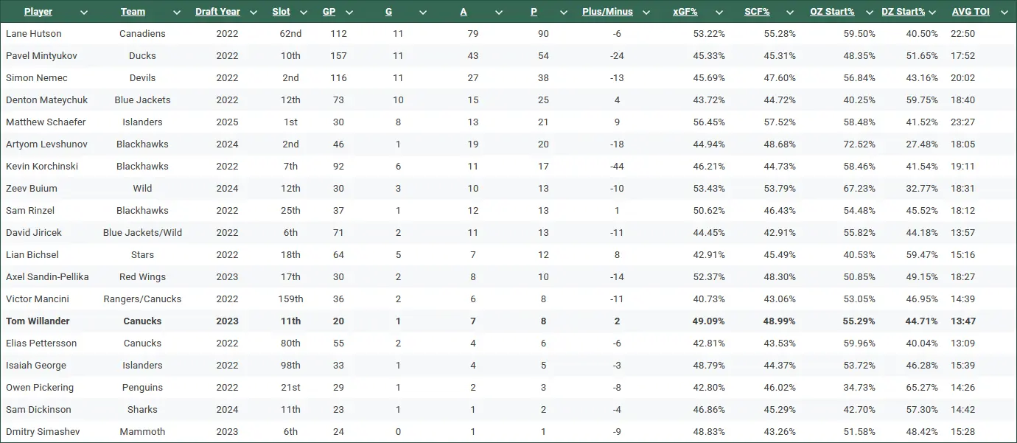The width and height of the screenshot is (1017, 443).
Task: Click the Draft Year column dropdown arrow
Action: point(254,13)
